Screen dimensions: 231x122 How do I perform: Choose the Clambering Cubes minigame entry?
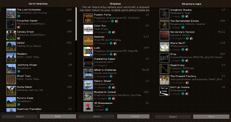click(116, 62)
